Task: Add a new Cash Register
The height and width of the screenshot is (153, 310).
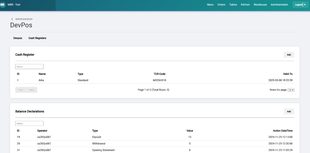Action: pos(289,55)
